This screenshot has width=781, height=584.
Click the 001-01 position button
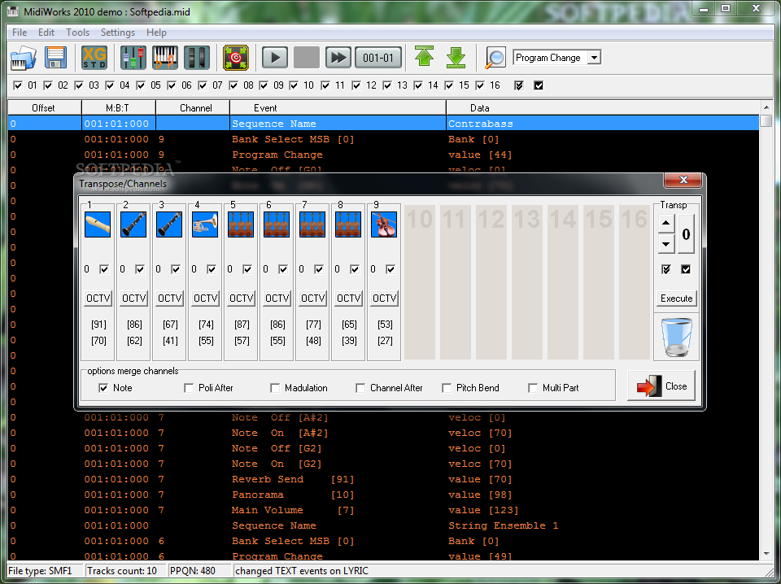point(378,58)
